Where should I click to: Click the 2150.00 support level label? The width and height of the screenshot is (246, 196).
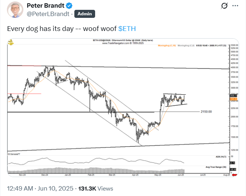(206, 111)
